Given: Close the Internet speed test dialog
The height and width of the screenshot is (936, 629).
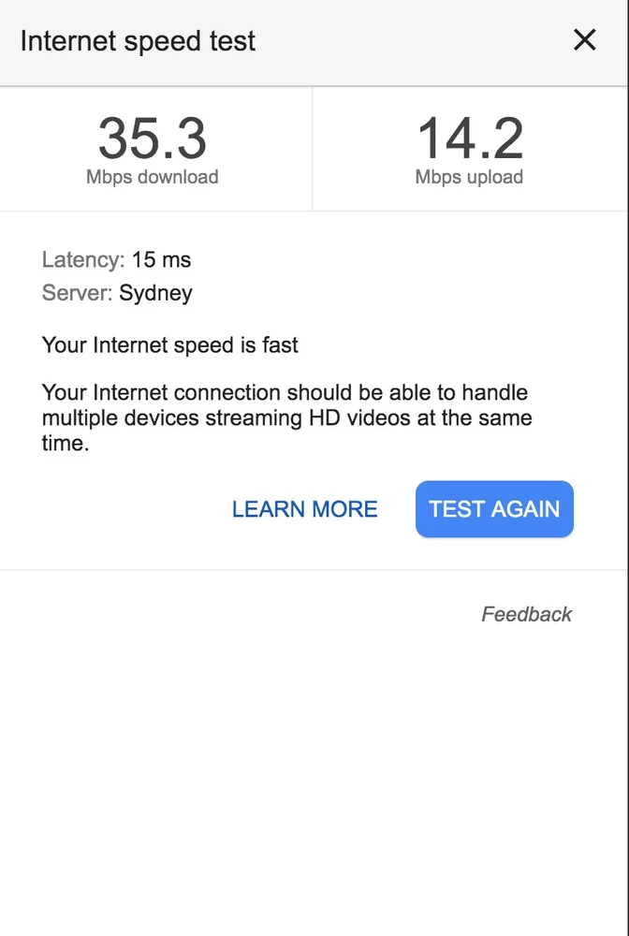Looking at the screenshot, I should pyautogui.click(x=584, y=40).
